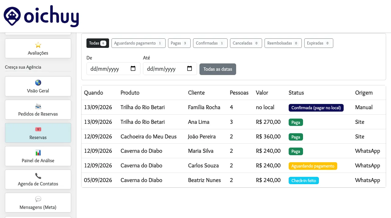
Task: Click Site origin in Ana Lima row
Action: click(360, 122)
